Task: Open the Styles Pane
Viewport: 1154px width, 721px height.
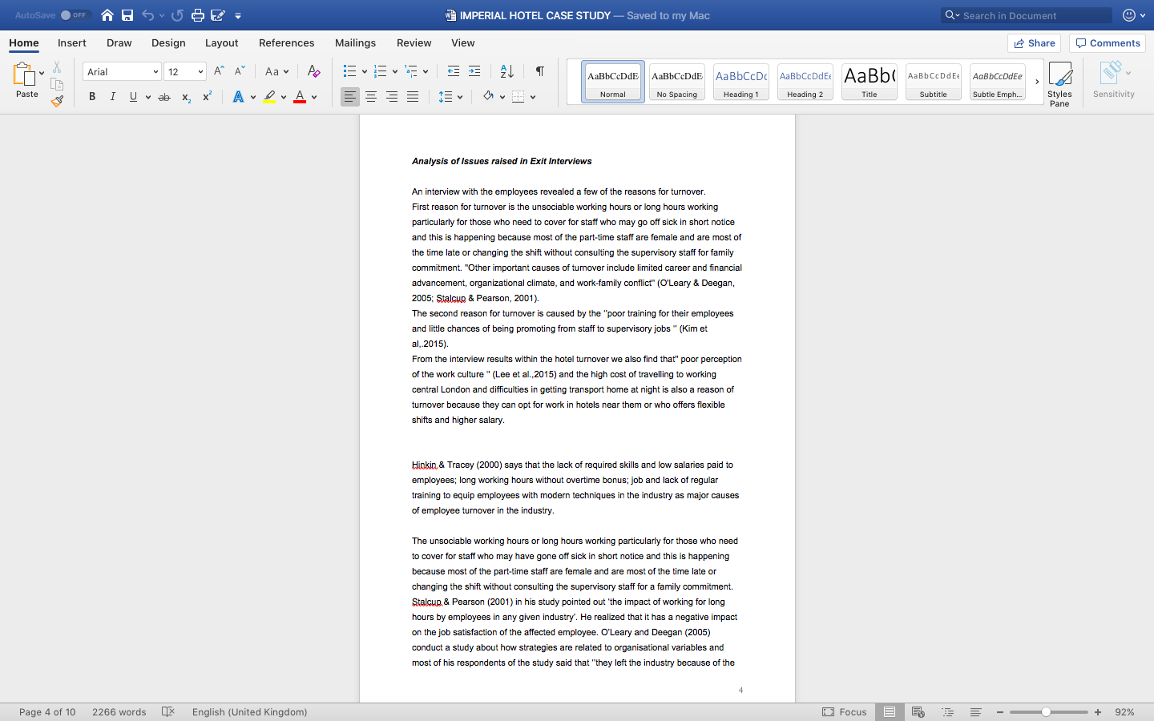Action: pyautogui.click(x=1060, y=80)
